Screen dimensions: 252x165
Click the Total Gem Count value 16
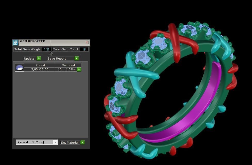[84, 49]
